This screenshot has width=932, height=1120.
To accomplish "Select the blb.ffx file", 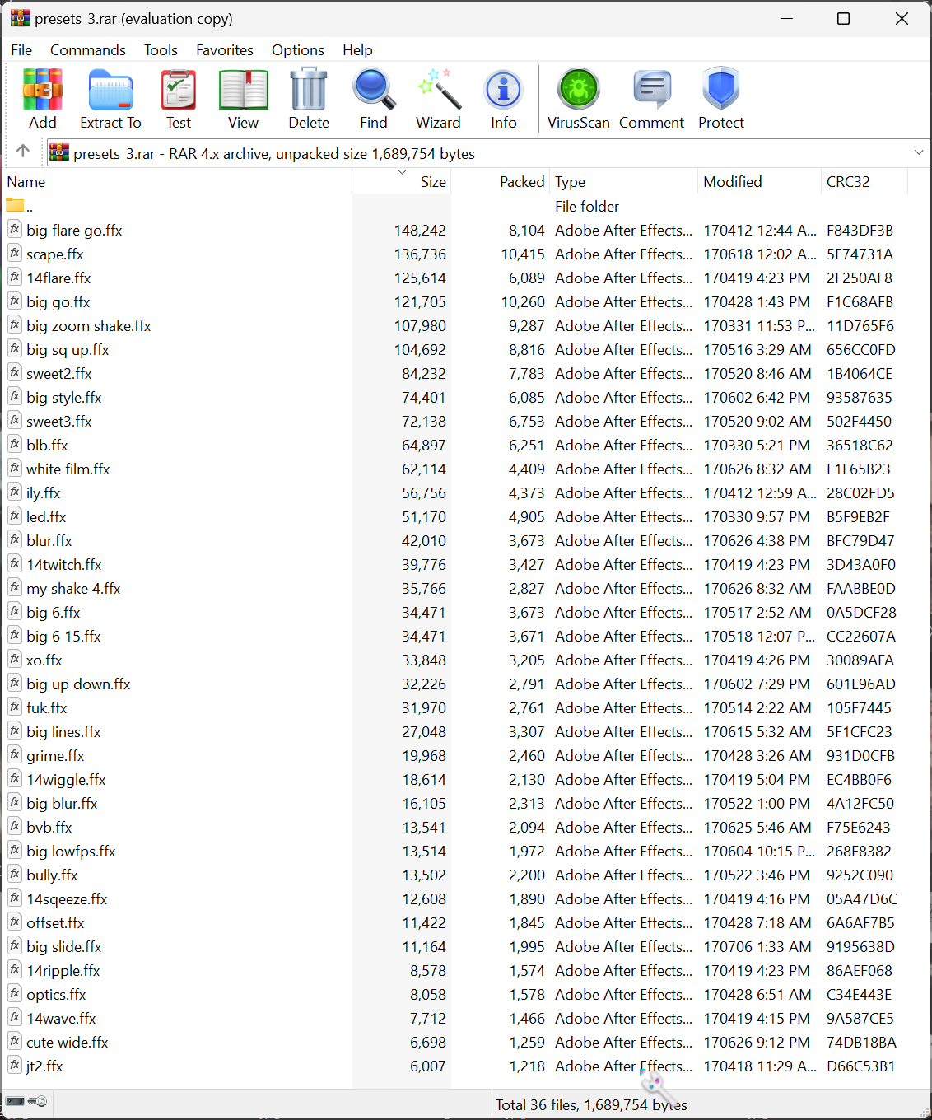I will coord(47,446).
